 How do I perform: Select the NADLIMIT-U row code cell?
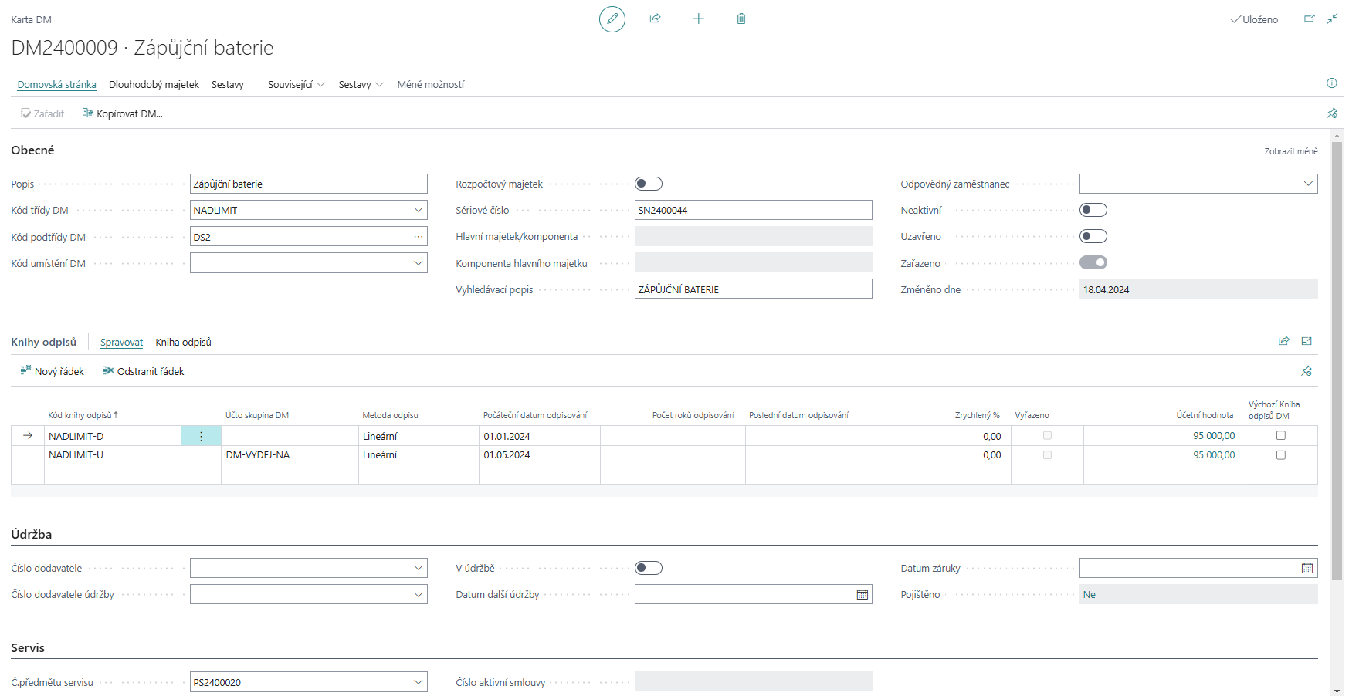tap(113, 455)
